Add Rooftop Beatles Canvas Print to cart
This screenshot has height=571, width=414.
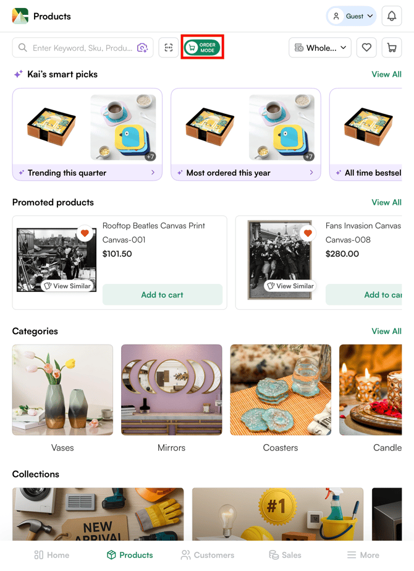pos(163,294)
